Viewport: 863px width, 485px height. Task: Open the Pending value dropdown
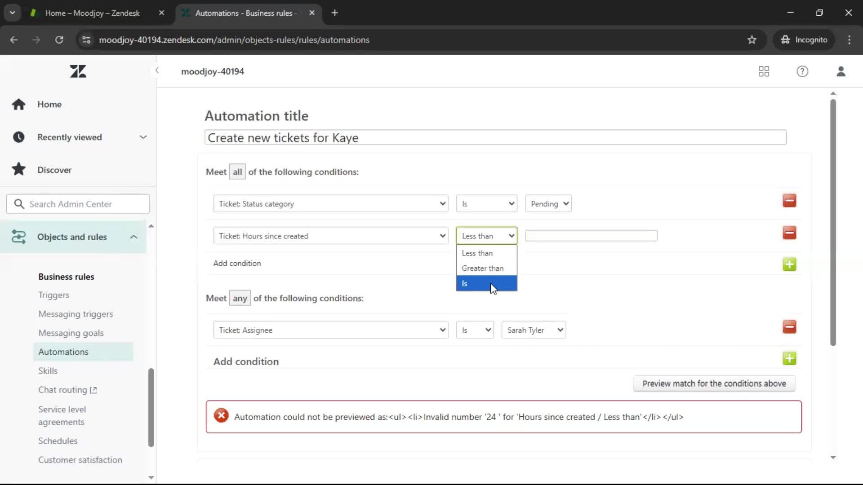click(x=548, y=204)
